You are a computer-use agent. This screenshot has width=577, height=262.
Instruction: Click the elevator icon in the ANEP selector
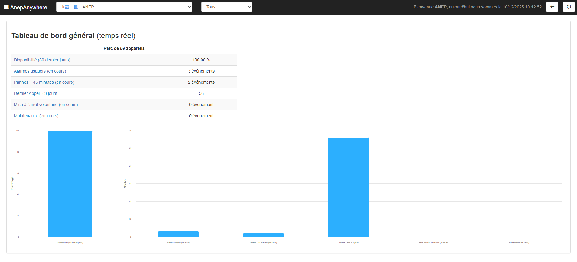(x=65, y=7)
